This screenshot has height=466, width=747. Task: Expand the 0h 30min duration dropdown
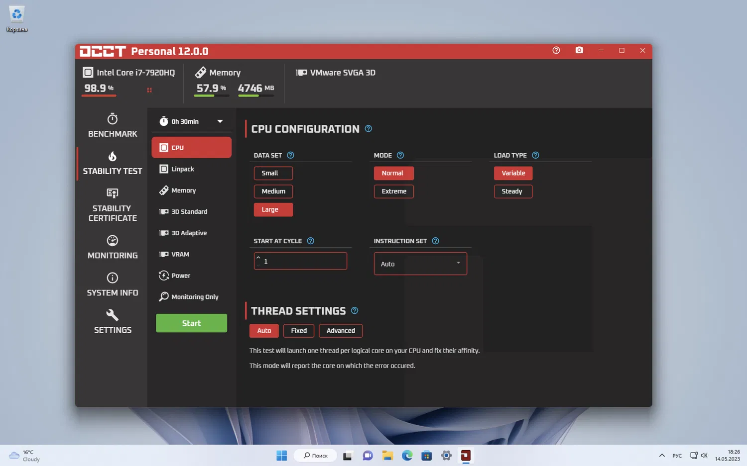coord(220,121)
